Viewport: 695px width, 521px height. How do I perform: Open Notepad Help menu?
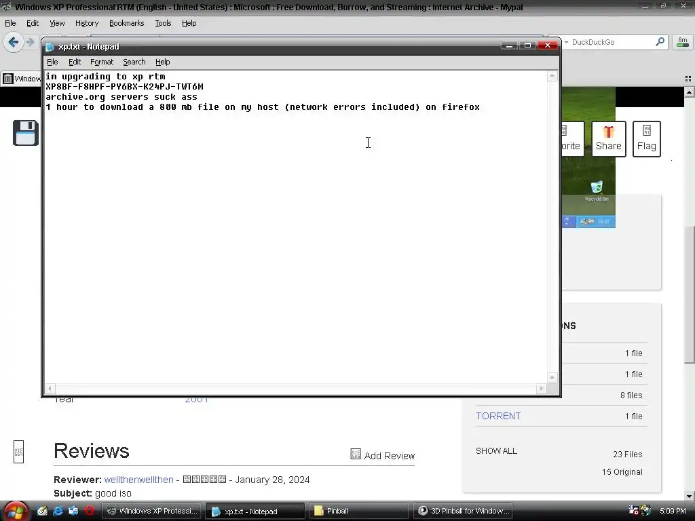163,62
